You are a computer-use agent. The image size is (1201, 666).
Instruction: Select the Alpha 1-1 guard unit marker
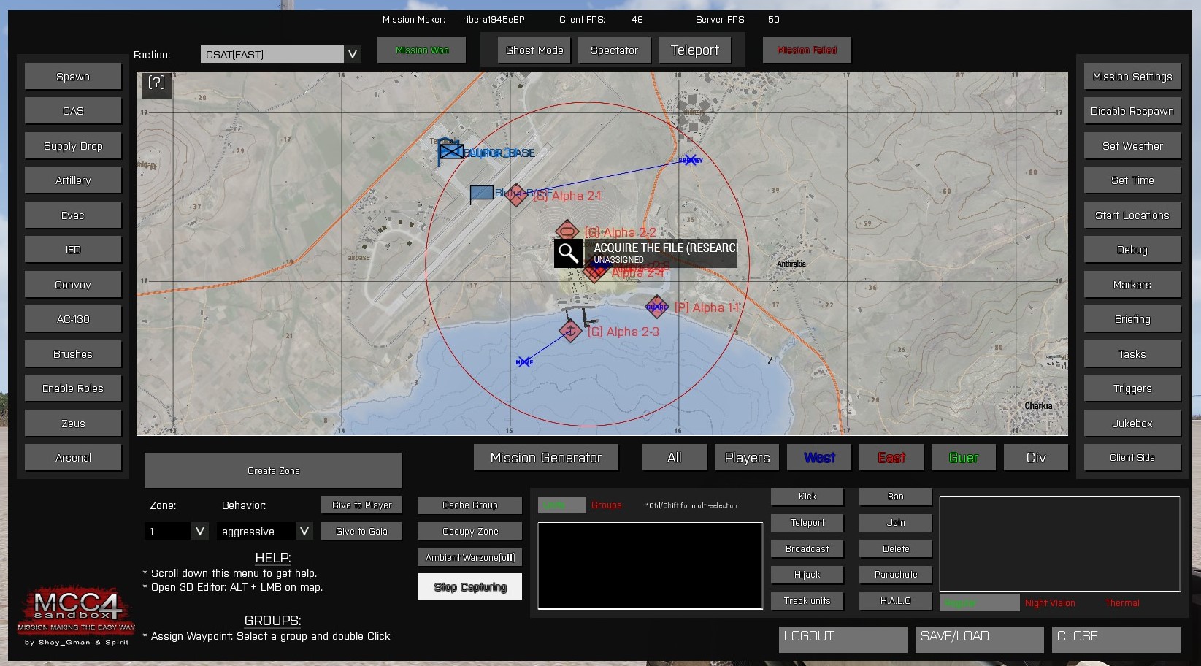pos(657,307)
